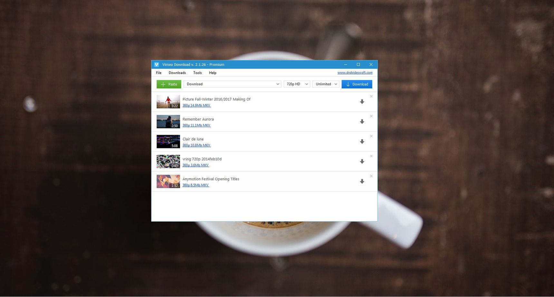This screenshot has height=297, width=554.
Task: Start download arrow for Clair de lune
Action: (x=362, y=142)
